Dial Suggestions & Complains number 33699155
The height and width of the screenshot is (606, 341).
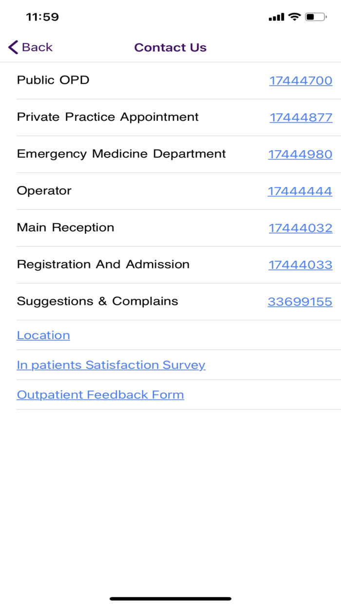(299, 302)
